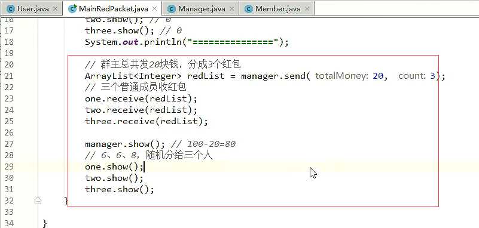This screenshot has width=479, height=228.
Task: Click the MainRedPacket.java runnable class icon
Action: pos(73,8)
